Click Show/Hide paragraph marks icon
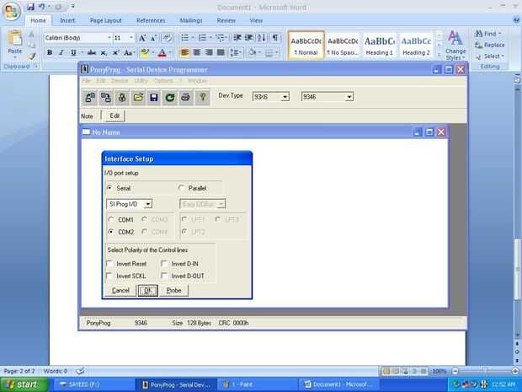The height and width of the screenshot is (392, 522). [x=275, y=38]
